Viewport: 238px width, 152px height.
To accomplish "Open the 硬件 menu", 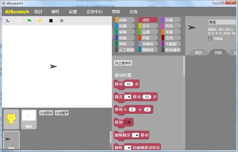I will point(56,12).
